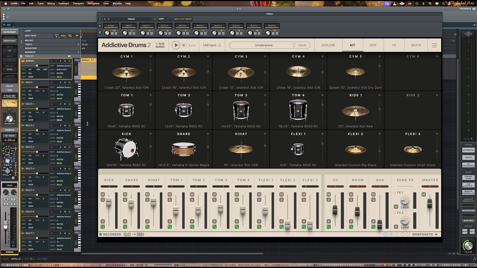The width and height of the screenshot is (477, 268).
Task: Go to the BEATS tab
Action: point(416,45)
